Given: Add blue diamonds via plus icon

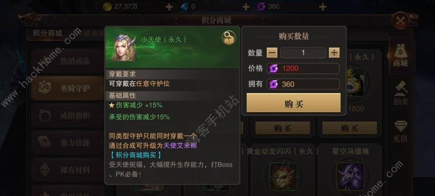Looking at the screenshot, I should tap(246, 7).
